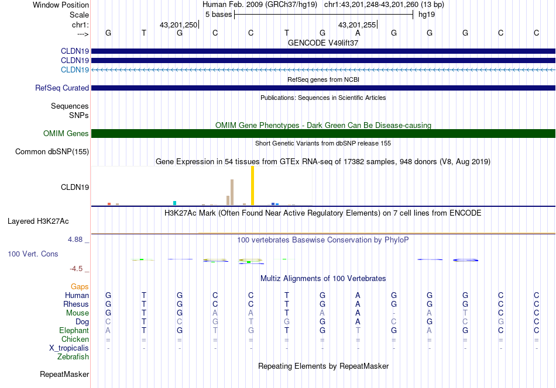Open the H3K27Ac Mark ENCODE track title
Screen dimensions: 556x388
(x=323, y=213)
